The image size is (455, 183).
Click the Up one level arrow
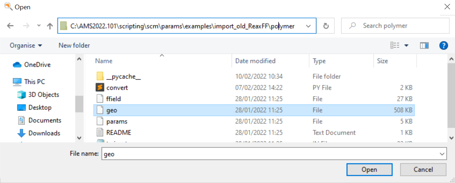coord(50,26)
